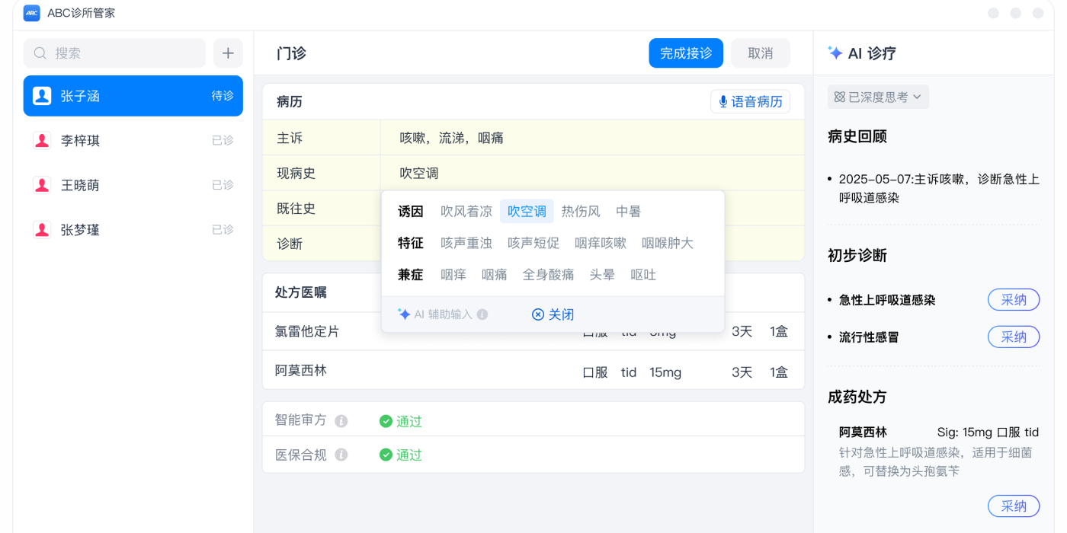The image size is (1067, 533).
Task: Adopt the 急性上呼吸道感染 diagnosis
Action: (1013, 300)
